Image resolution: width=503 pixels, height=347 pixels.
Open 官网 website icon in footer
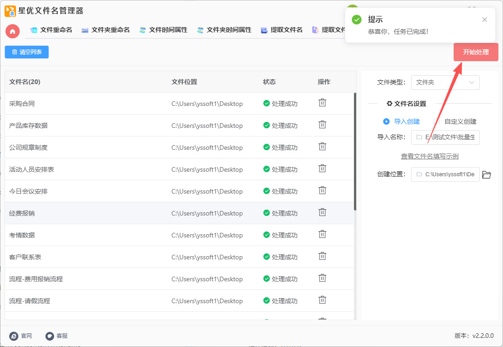(x=14, y=336)
